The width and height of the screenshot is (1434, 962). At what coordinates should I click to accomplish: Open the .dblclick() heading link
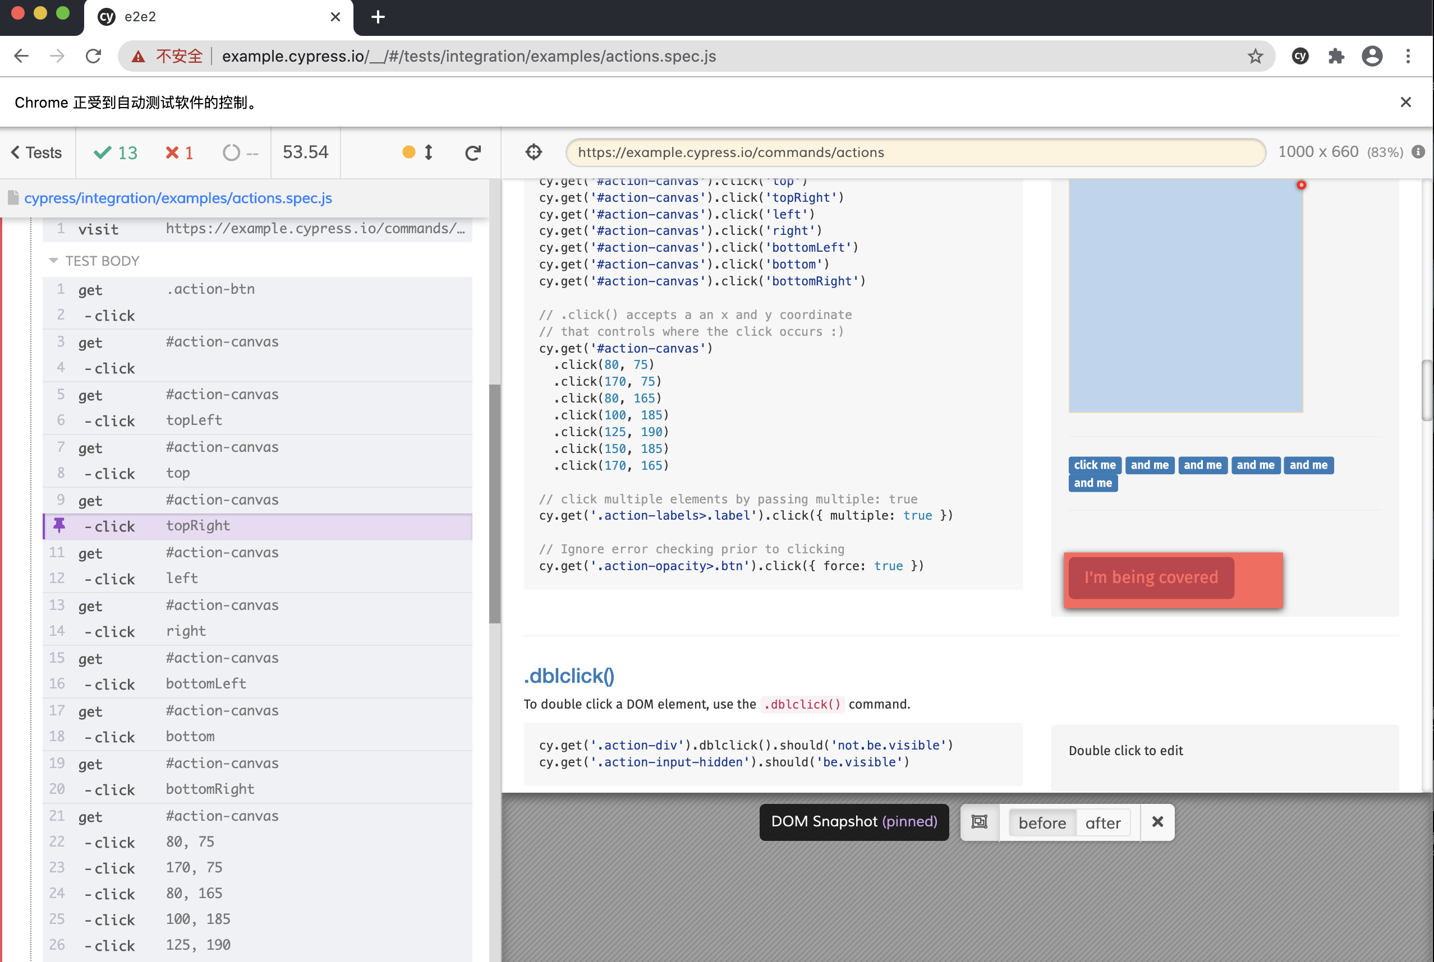tap(569, 676)
